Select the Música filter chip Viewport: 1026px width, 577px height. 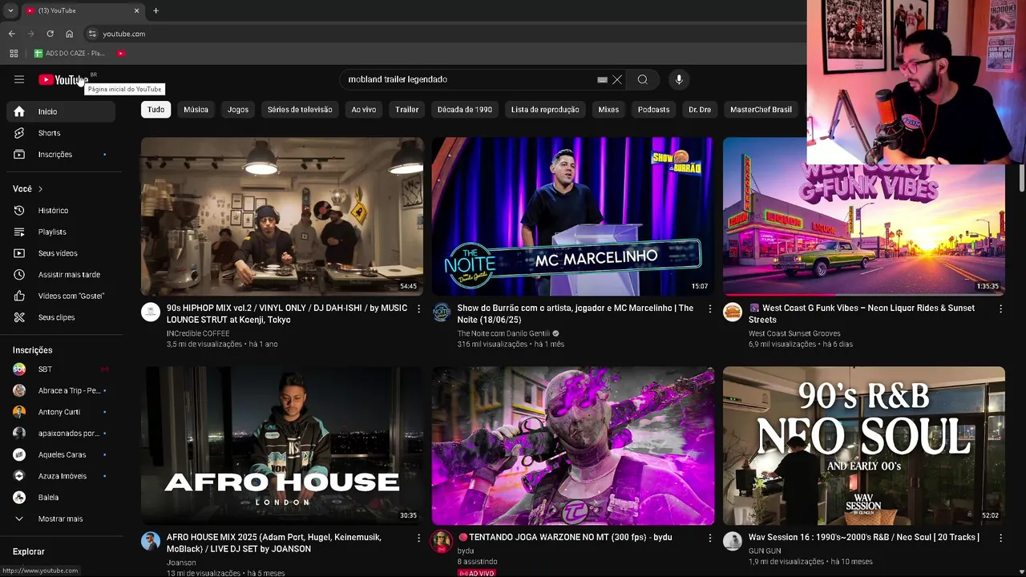point(196,109)
